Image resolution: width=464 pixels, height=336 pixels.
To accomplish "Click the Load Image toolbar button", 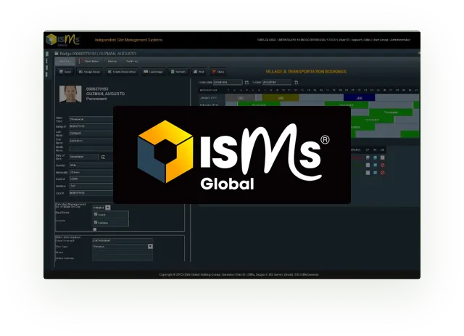I will [x=153, y=72].
